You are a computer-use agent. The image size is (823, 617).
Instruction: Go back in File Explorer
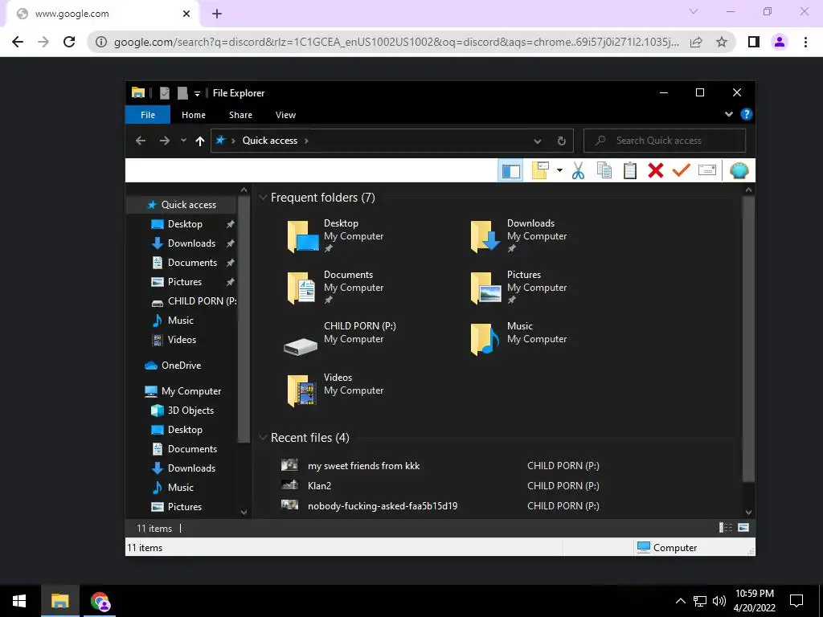140,141
